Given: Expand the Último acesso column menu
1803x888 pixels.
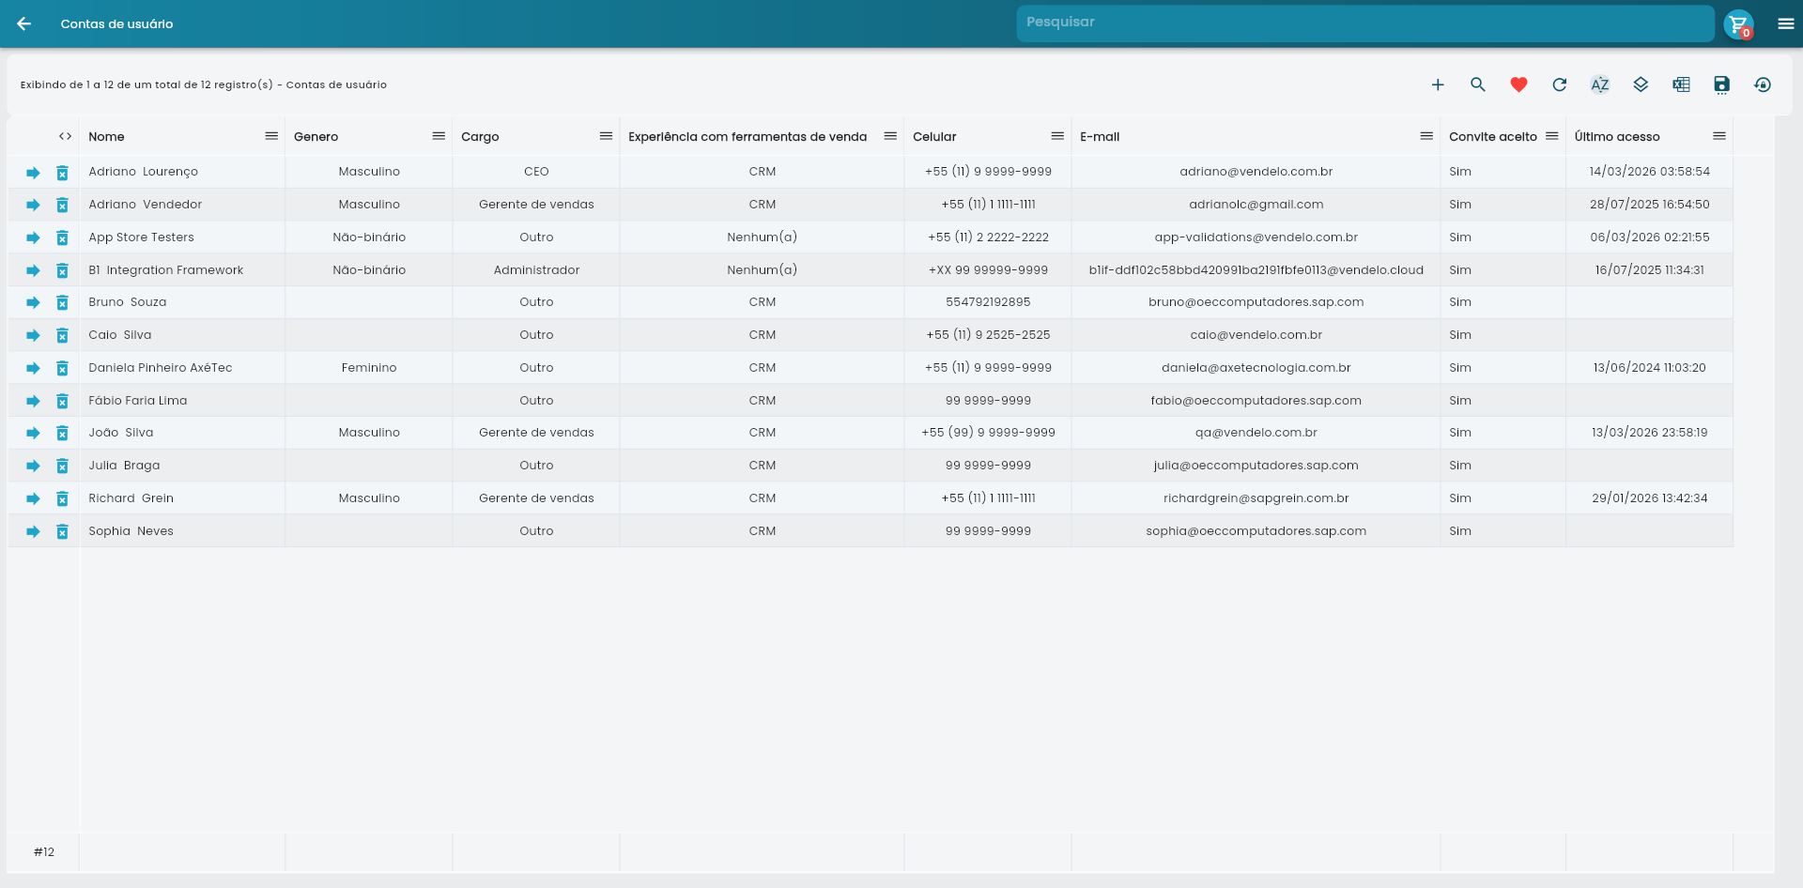Looking at the screenshot, I should (x=1720, y=136).
